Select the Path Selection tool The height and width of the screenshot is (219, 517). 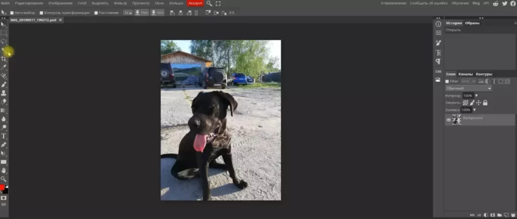point(4,153)
